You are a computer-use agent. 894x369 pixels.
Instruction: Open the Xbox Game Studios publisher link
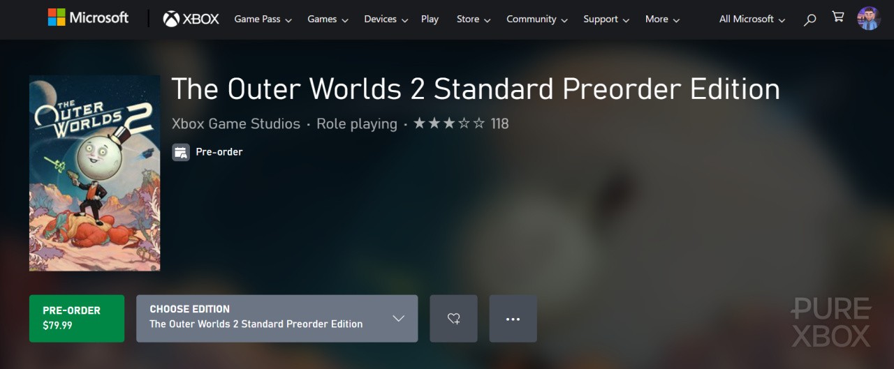236,124
